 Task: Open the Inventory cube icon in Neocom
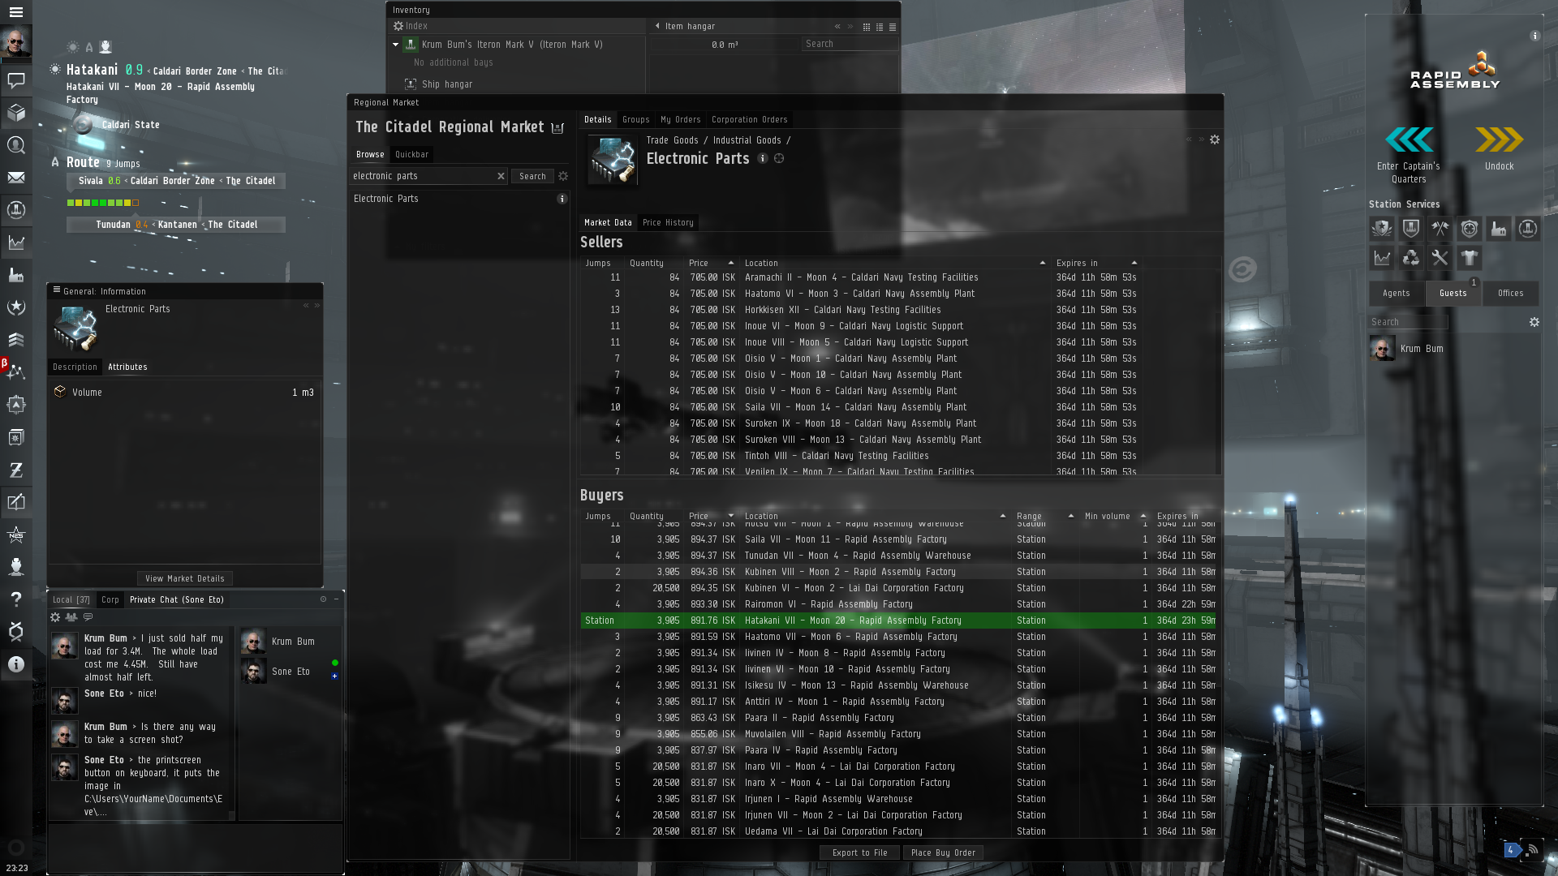[15, 113]
